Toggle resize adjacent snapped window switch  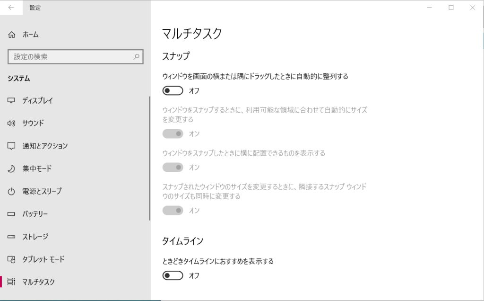click(173, 211)
